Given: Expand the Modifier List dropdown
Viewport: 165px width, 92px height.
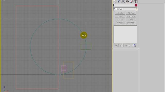Looking at the screenshot, I should click(x=136, y=9).
